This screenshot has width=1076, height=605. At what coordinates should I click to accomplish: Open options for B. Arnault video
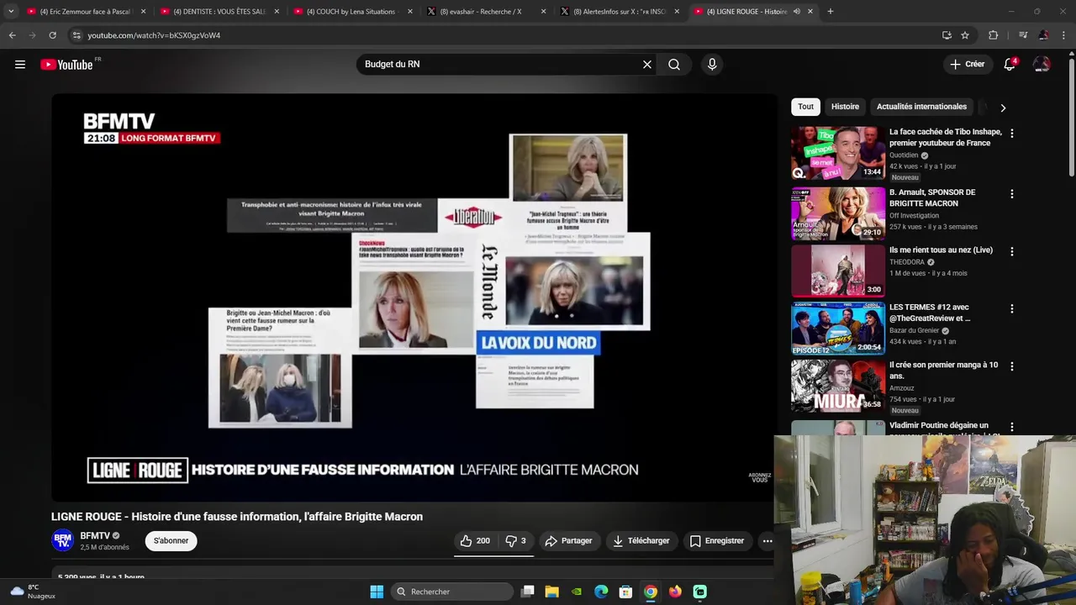coord(1011,194)
